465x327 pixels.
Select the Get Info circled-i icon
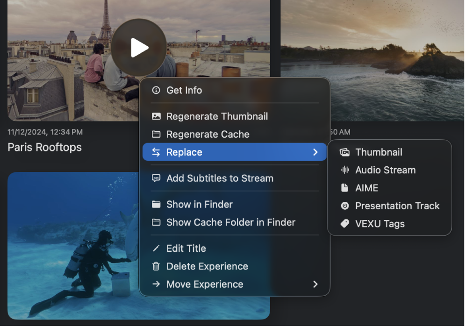[x=156, y=90]
